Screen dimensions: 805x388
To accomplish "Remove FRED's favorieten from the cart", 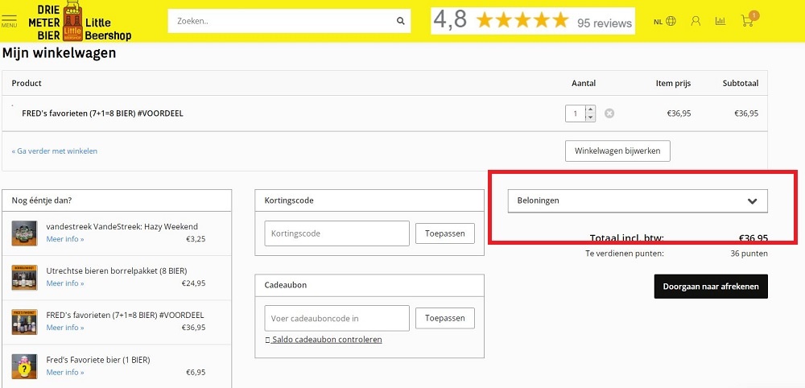I will click(x=609, y=114).
